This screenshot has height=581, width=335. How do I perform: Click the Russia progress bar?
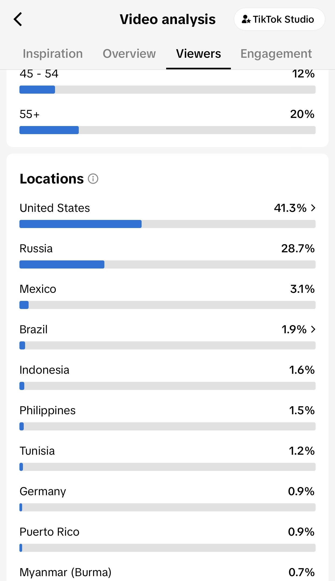(167, 264)
